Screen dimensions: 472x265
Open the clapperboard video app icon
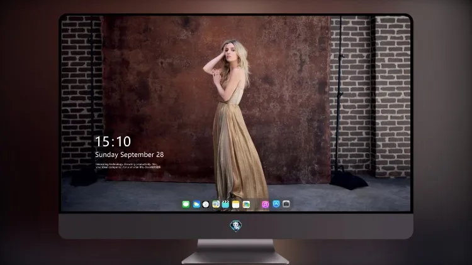tap(225, 204)
